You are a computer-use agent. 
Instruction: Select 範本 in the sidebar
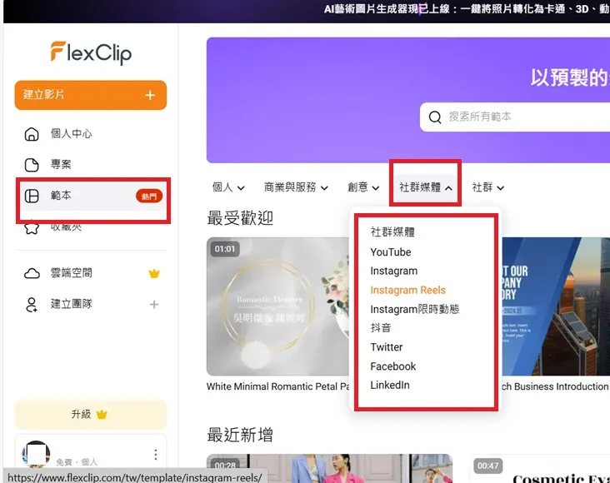91,196
